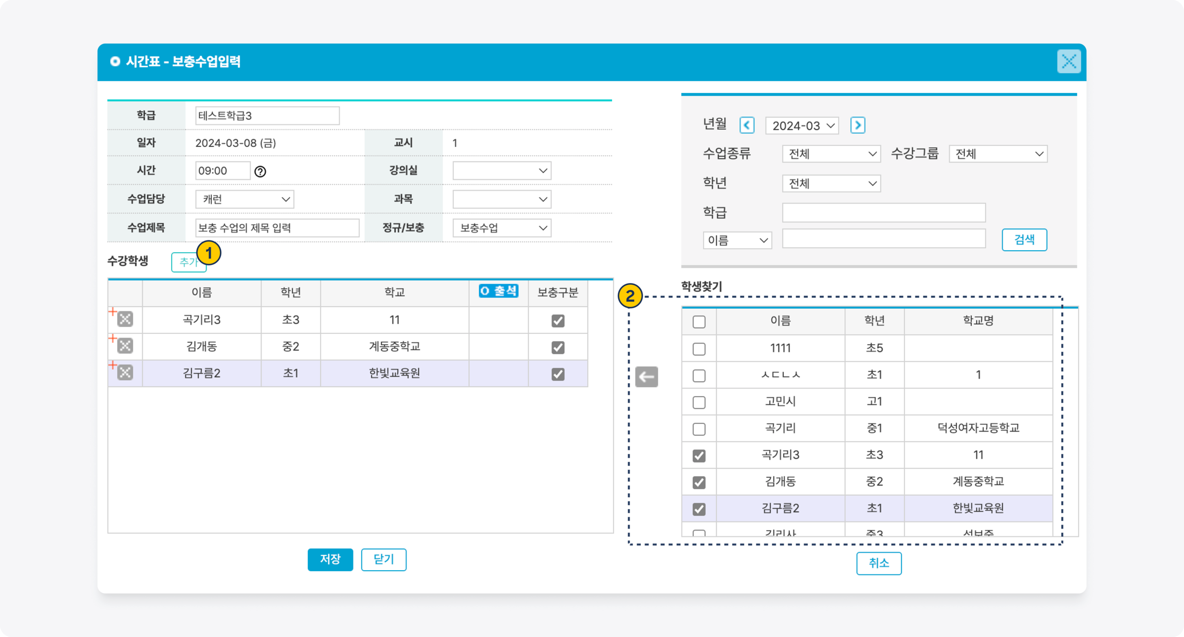This screenshot has width=1184, height=637.
Task: Remove student 곡기리3 with delete icon
Action: [125, 319]
